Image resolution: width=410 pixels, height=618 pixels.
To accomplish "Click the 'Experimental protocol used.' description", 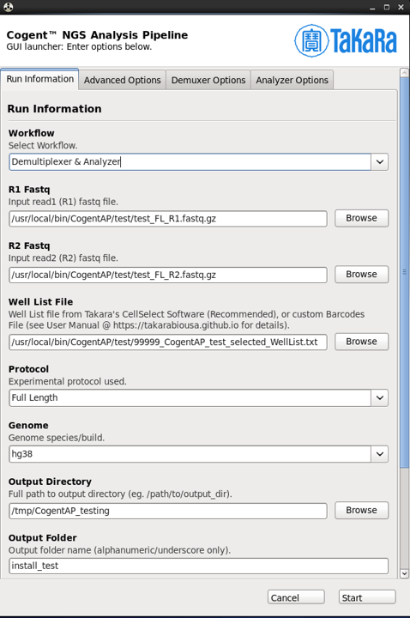I will 68,381.
